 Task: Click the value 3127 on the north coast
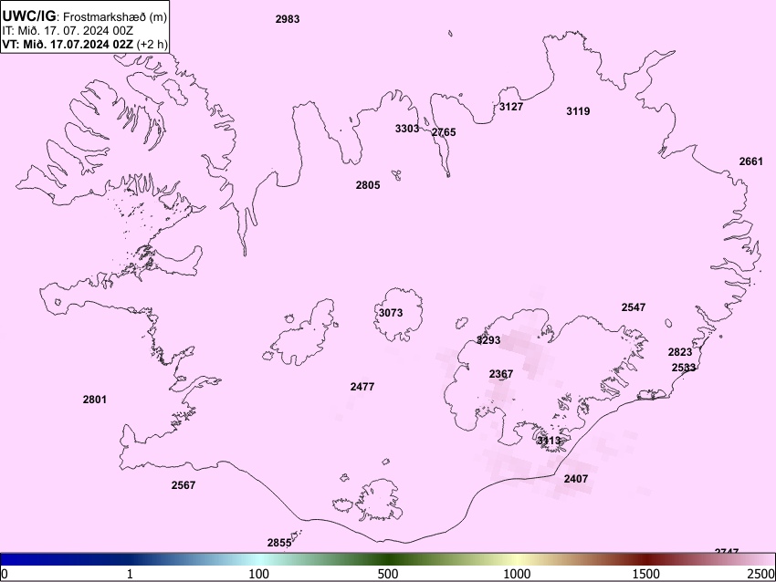511,107
